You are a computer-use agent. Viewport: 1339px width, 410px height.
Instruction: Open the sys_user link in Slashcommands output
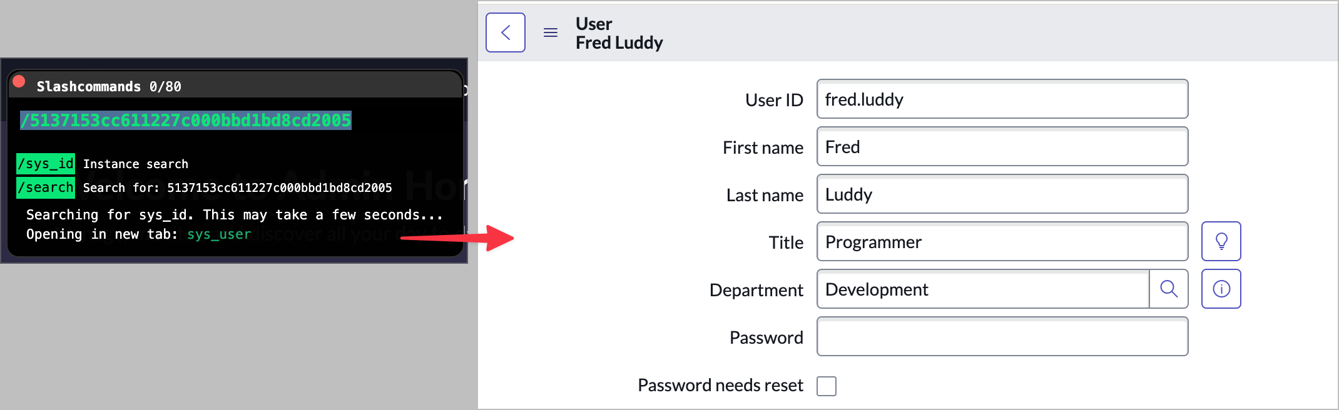click(x=219, y=234)
